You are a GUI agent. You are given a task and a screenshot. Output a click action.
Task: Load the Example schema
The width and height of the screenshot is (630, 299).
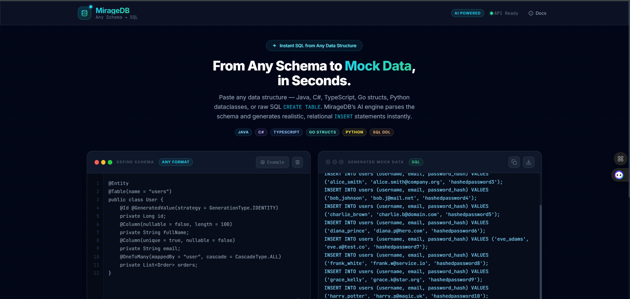(x=272, y=162)
